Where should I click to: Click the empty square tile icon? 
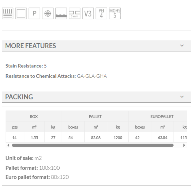pyautogui.click(x=21, y=14)
